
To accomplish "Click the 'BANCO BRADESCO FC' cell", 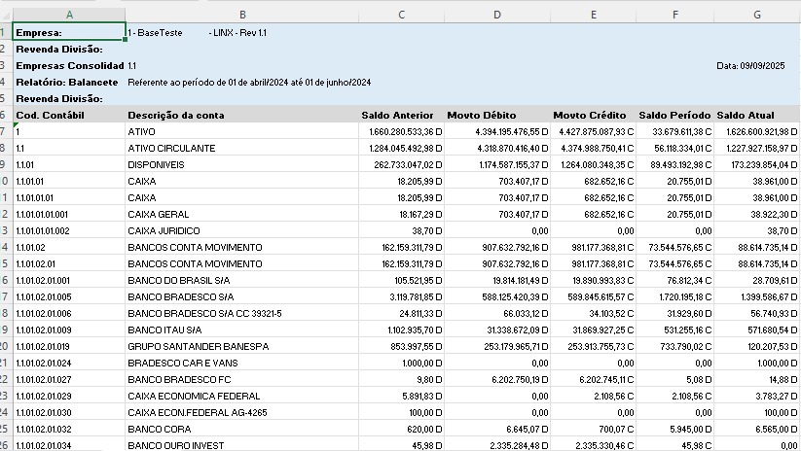I will [x=242, y=380].
